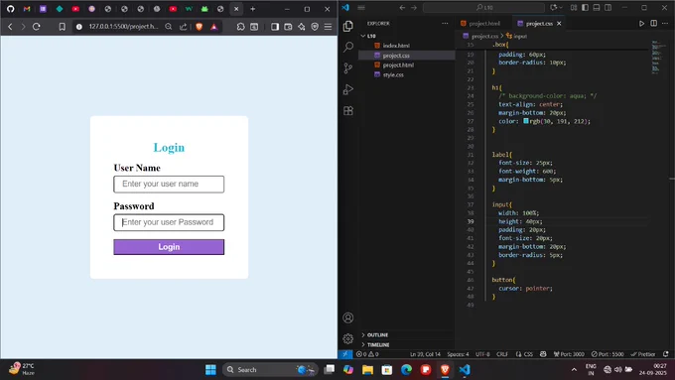Change UTF-8 encoding in status bar
675x380 pixels.
click(x=482, y=354)
